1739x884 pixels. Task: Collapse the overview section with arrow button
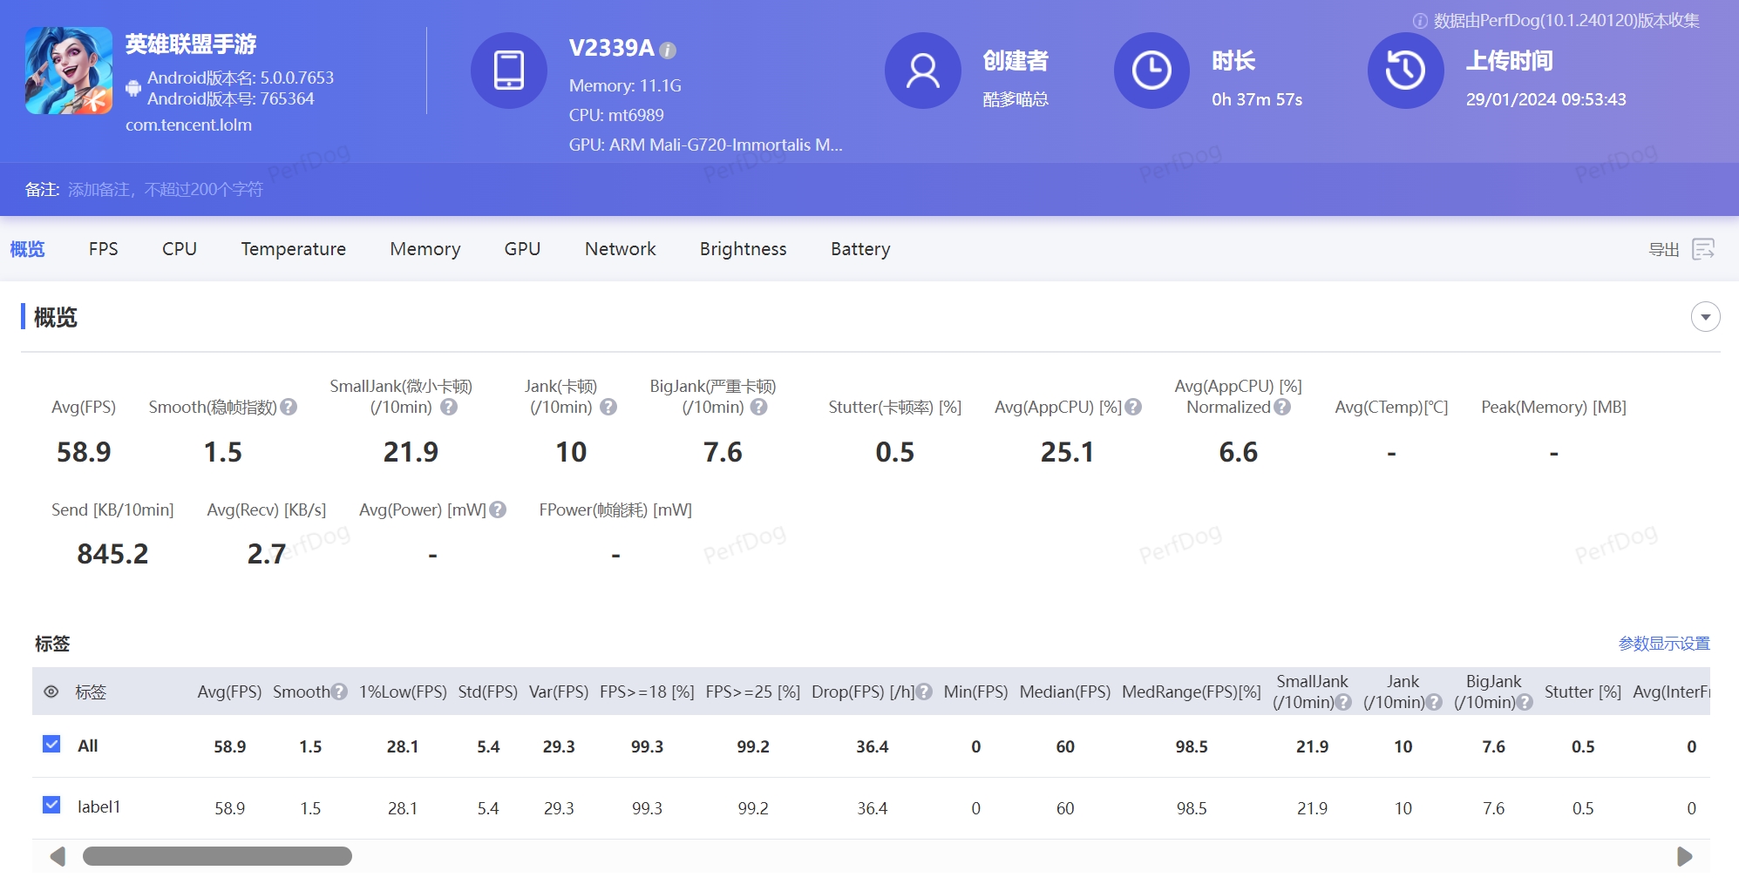[1705, 317]
